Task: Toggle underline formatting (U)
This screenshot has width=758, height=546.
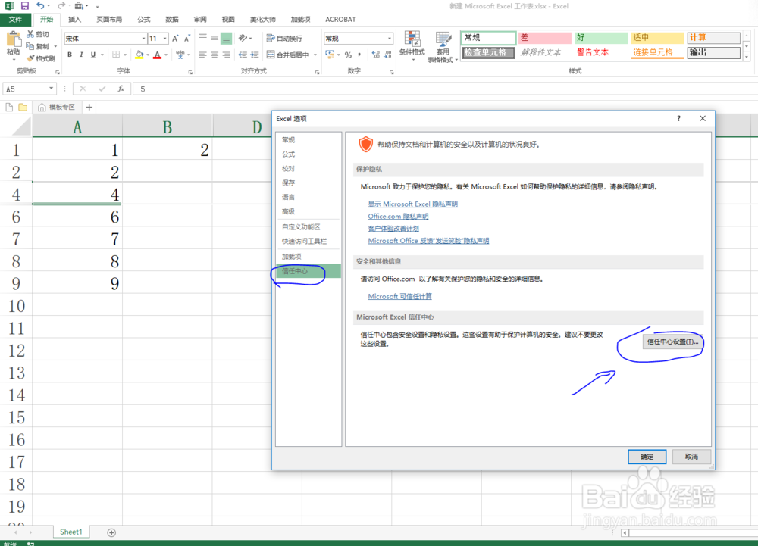Action: 92,55
